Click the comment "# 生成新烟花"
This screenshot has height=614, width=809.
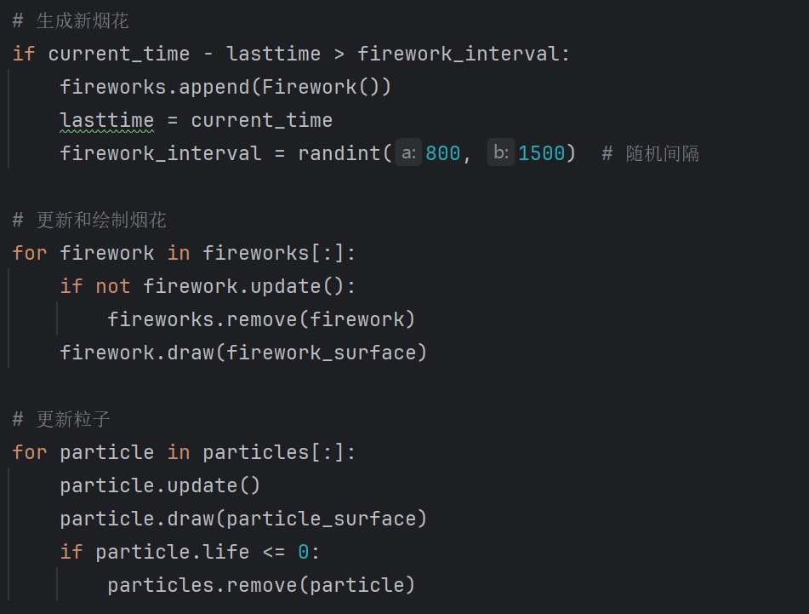[71, 21]
